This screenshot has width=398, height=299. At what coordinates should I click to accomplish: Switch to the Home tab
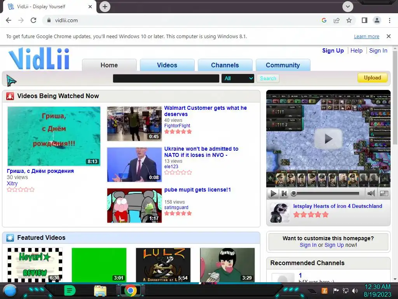[x=109, y=65]
